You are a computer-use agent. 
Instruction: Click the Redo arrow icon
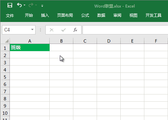[x=31, y=5]
